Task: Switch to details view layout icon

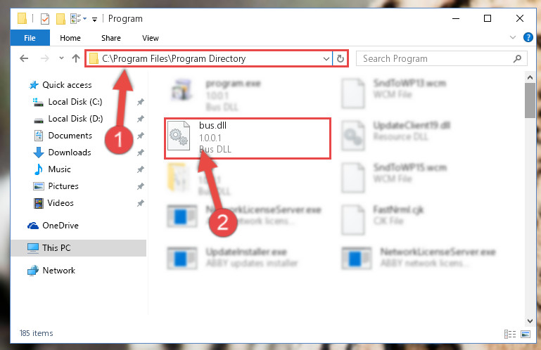Action: [510, 334]
